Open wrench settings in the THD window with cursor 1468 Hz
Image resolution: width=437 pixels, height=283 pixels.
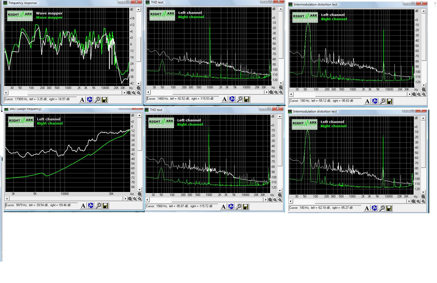click(239, 99)
